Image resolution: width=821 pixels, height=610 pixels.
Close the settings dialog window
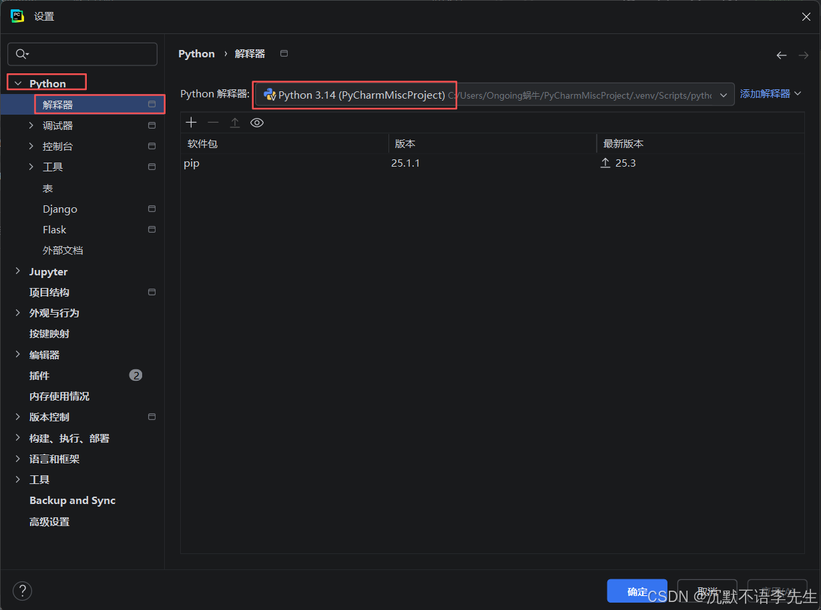[x=806, y=17]
